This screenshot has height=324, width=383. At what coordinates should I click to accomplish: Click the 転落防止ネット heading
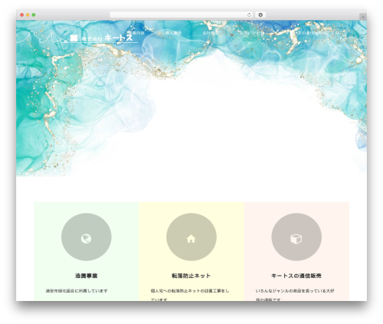191,276
